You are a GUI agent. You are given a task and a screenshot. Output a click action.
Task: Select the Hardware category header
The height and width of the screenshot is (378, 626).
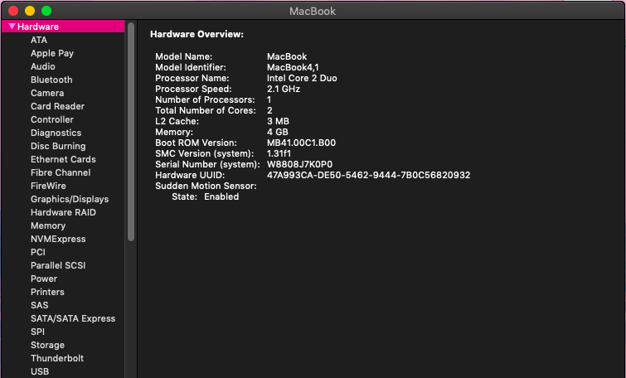[63, 27]
